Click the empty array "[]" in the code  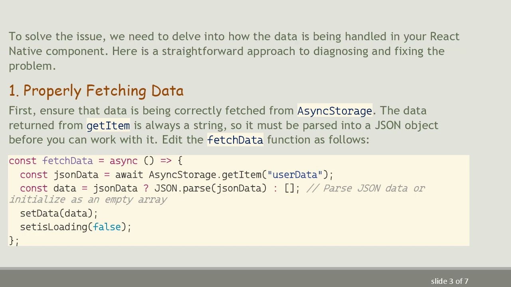pos(289,188)
